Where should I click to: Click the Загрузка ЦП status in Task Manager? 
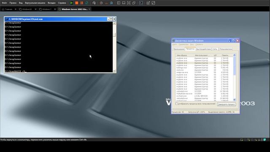(197, 112)
